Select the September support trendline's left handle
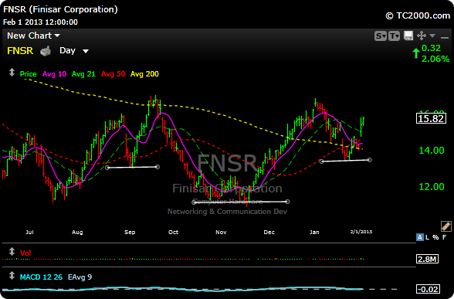The image size is (454, 299). point(107,168)
